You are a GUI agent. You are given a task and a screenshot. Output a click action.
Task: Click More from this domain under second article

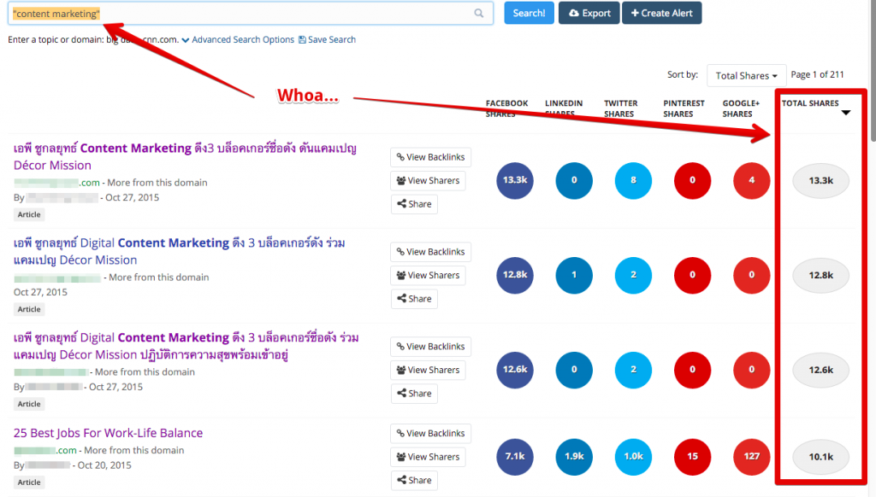coord(158,278)
